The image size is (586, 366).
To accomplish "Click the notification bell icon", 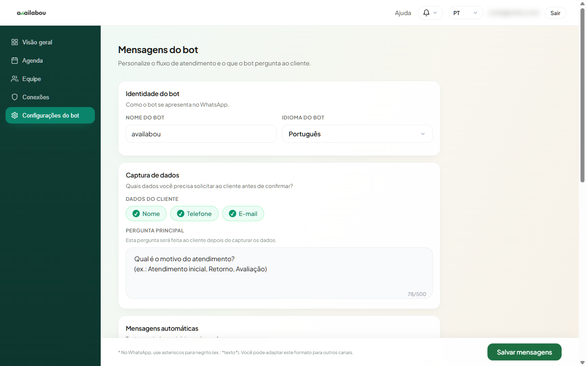I will click(x=426, y=13).
